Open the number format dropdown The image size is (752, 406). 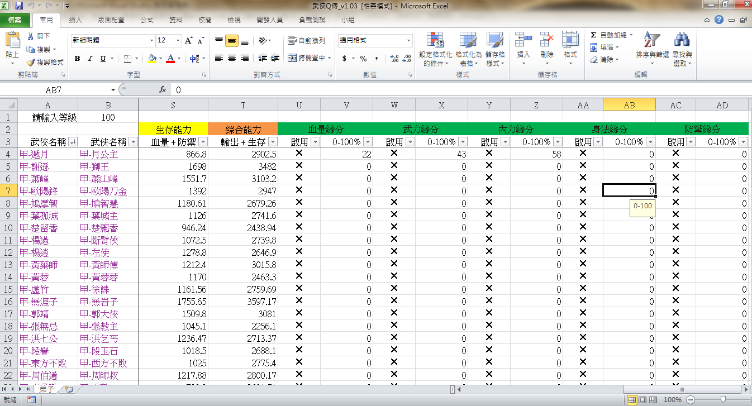408,41
